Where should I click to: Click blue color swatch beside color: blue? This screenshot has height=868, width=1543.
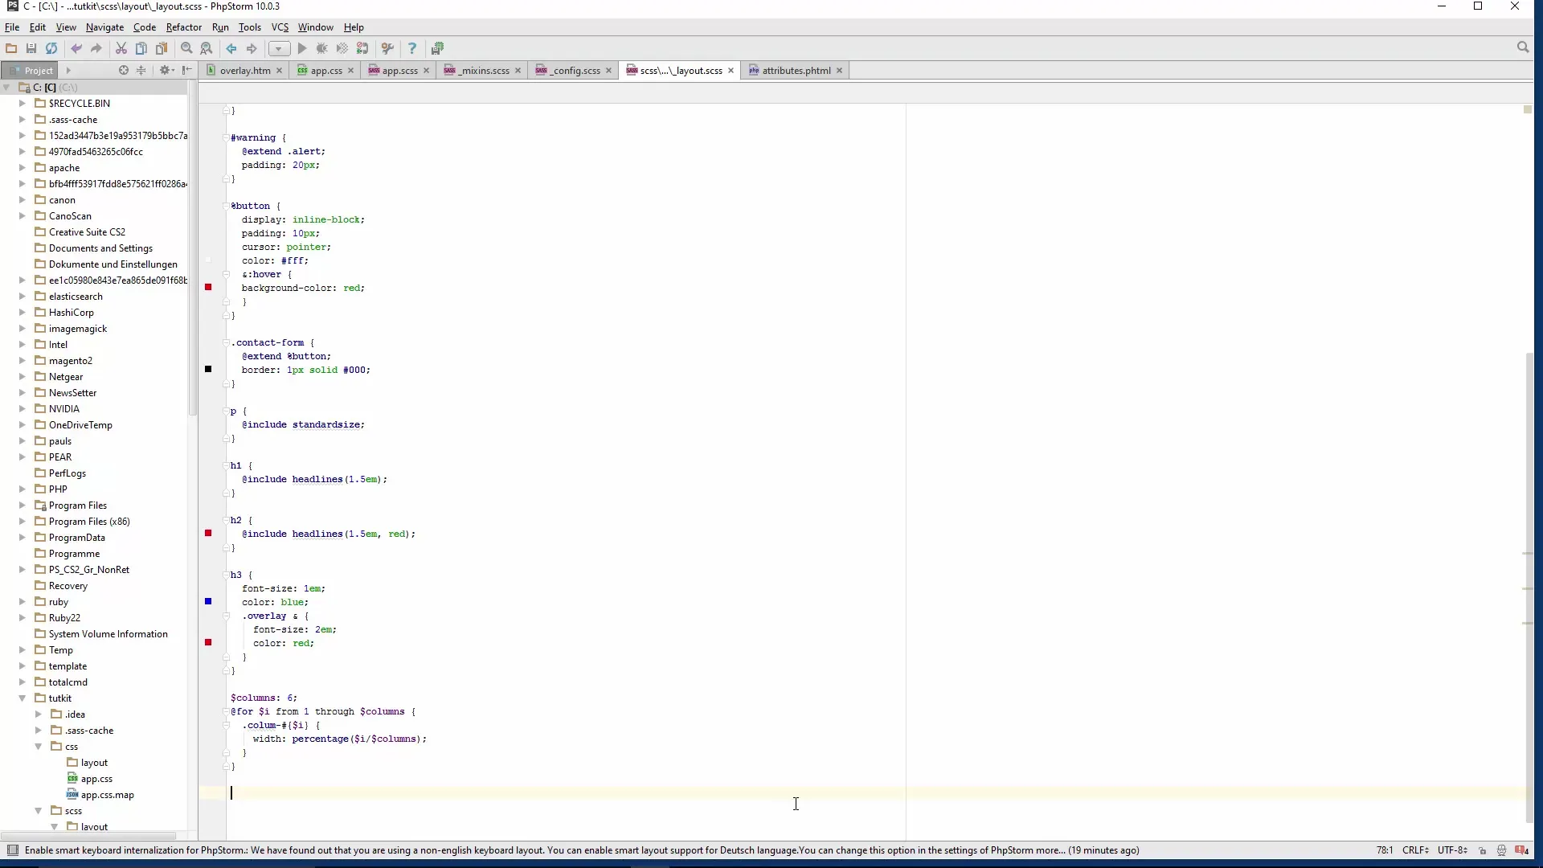point(208,602)
